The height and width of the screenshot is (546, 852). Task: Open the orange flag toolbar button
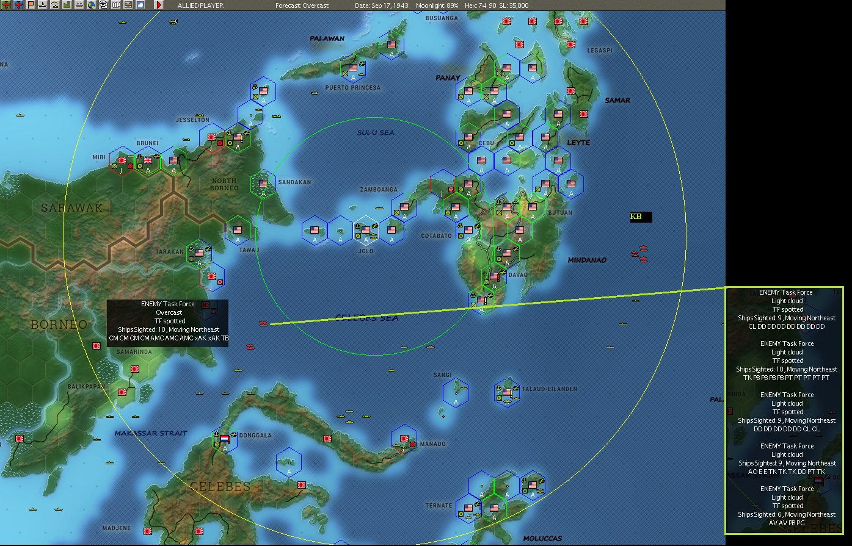[31, 5]
